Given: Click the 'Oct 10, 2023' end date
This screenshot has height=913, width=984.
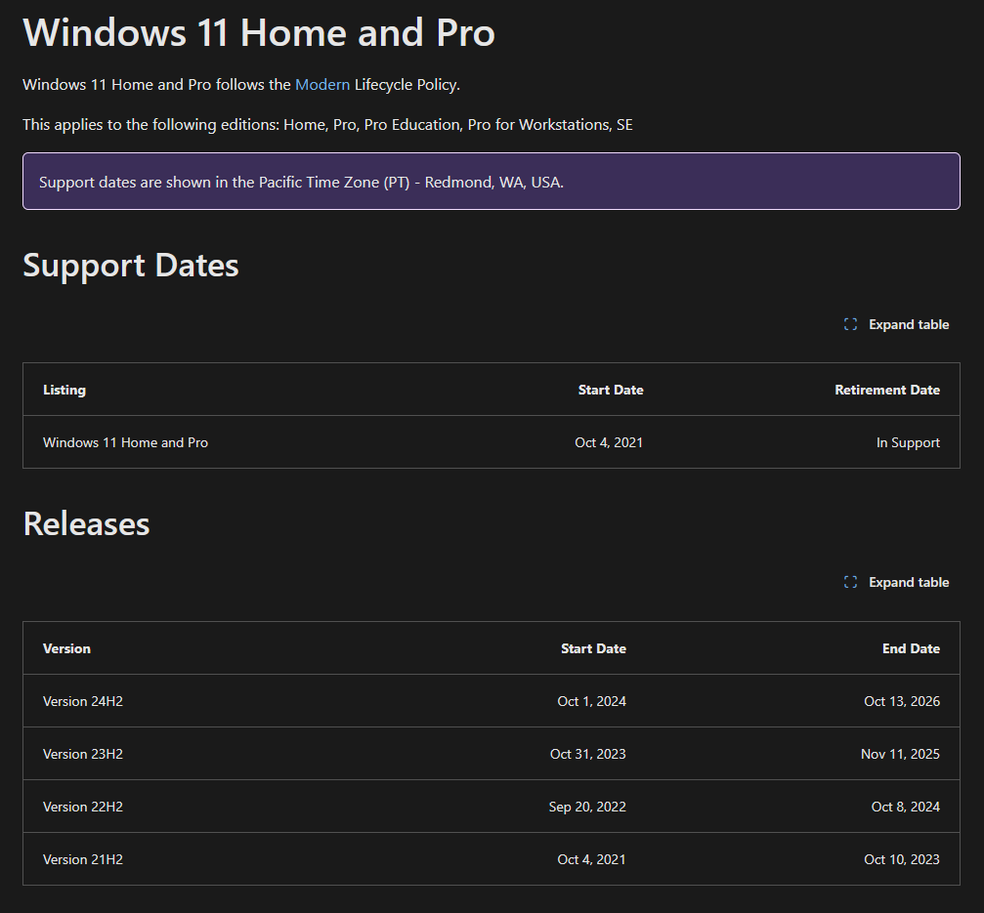Looking at the screenshot, I should [902, 859].
